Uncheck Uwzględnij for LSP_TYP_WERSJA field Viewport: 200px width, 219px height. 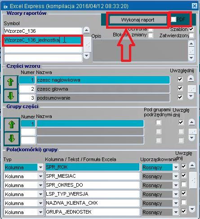click(x=184, y=193)
